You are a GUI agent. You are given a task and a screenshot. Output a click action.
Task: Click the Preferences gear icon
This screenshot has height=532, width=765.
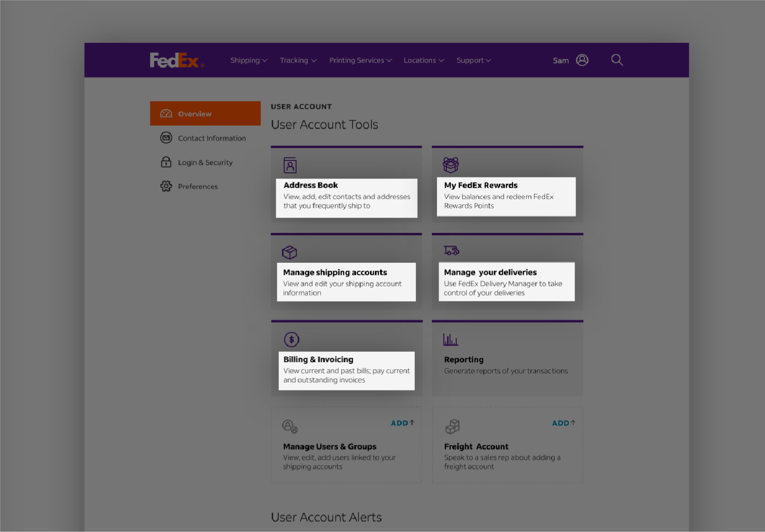tap(166, 186)
